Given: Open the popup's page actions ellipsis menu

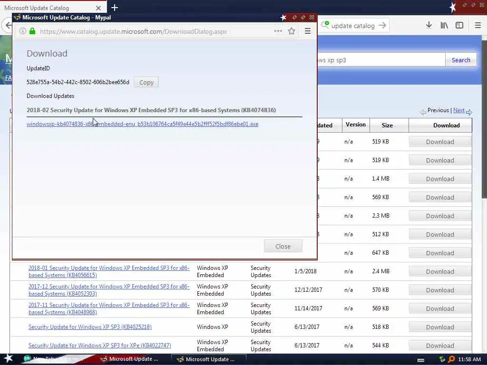Looking at the screenshot, I should point(278,31).
